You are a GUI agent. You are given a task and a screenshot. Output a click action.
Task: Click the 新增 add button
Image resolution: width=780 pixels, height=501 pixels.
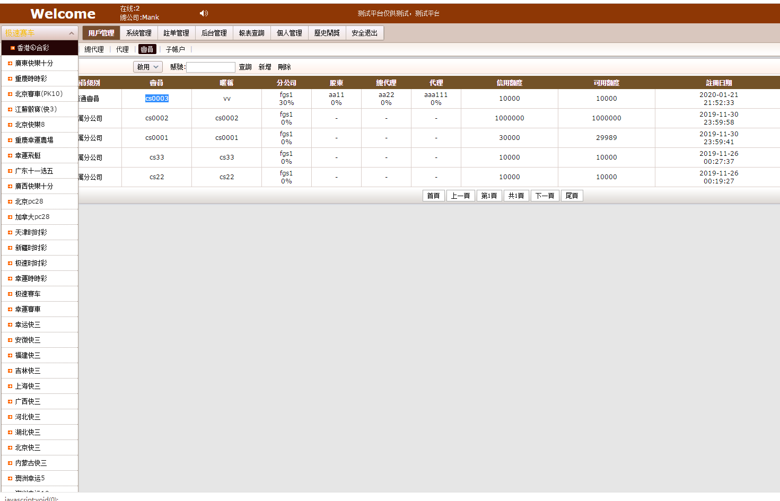(265, 67)
